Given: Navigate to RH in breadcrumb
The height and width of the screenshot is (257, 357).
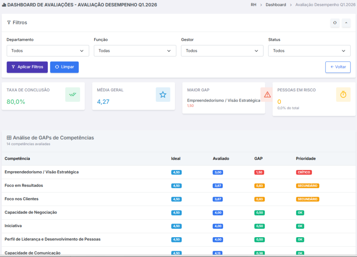Looking at the screenshot, I should pyautogui.click(x=253, y=5).
